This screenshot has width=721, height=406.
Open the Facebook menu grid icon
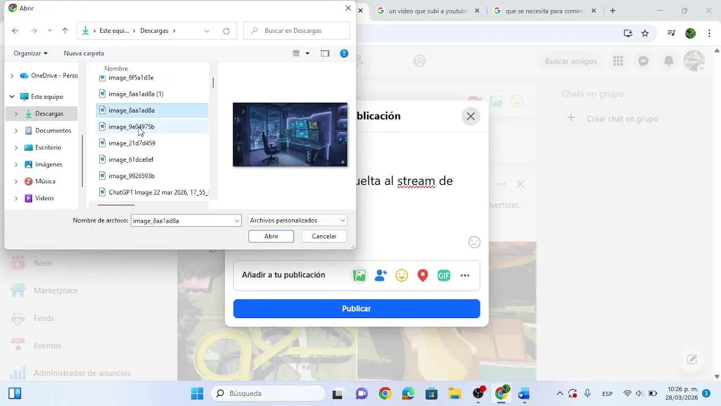tap(618, 61)
